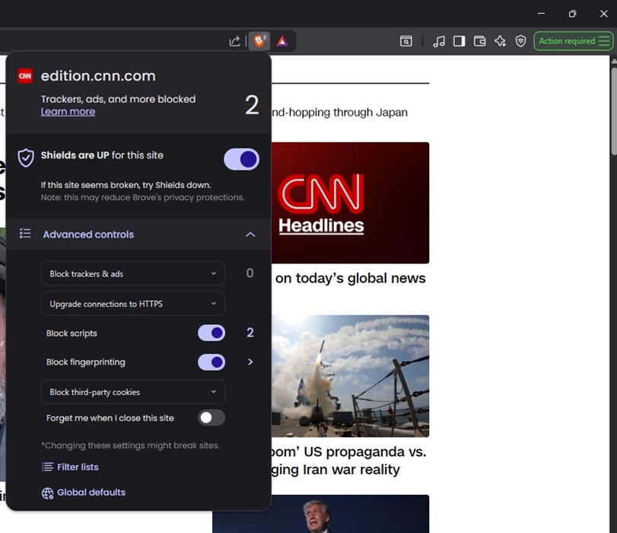This screenshot has height=533, width=617.
Task: Toggle the sidebar panel icon
Action: [x=459, y=41]
